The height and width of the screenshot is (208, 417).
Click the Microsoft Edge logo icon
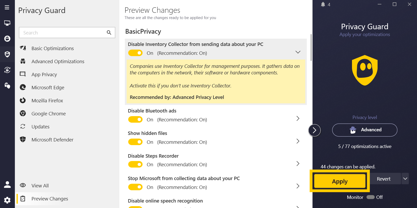tap(23, 87)
